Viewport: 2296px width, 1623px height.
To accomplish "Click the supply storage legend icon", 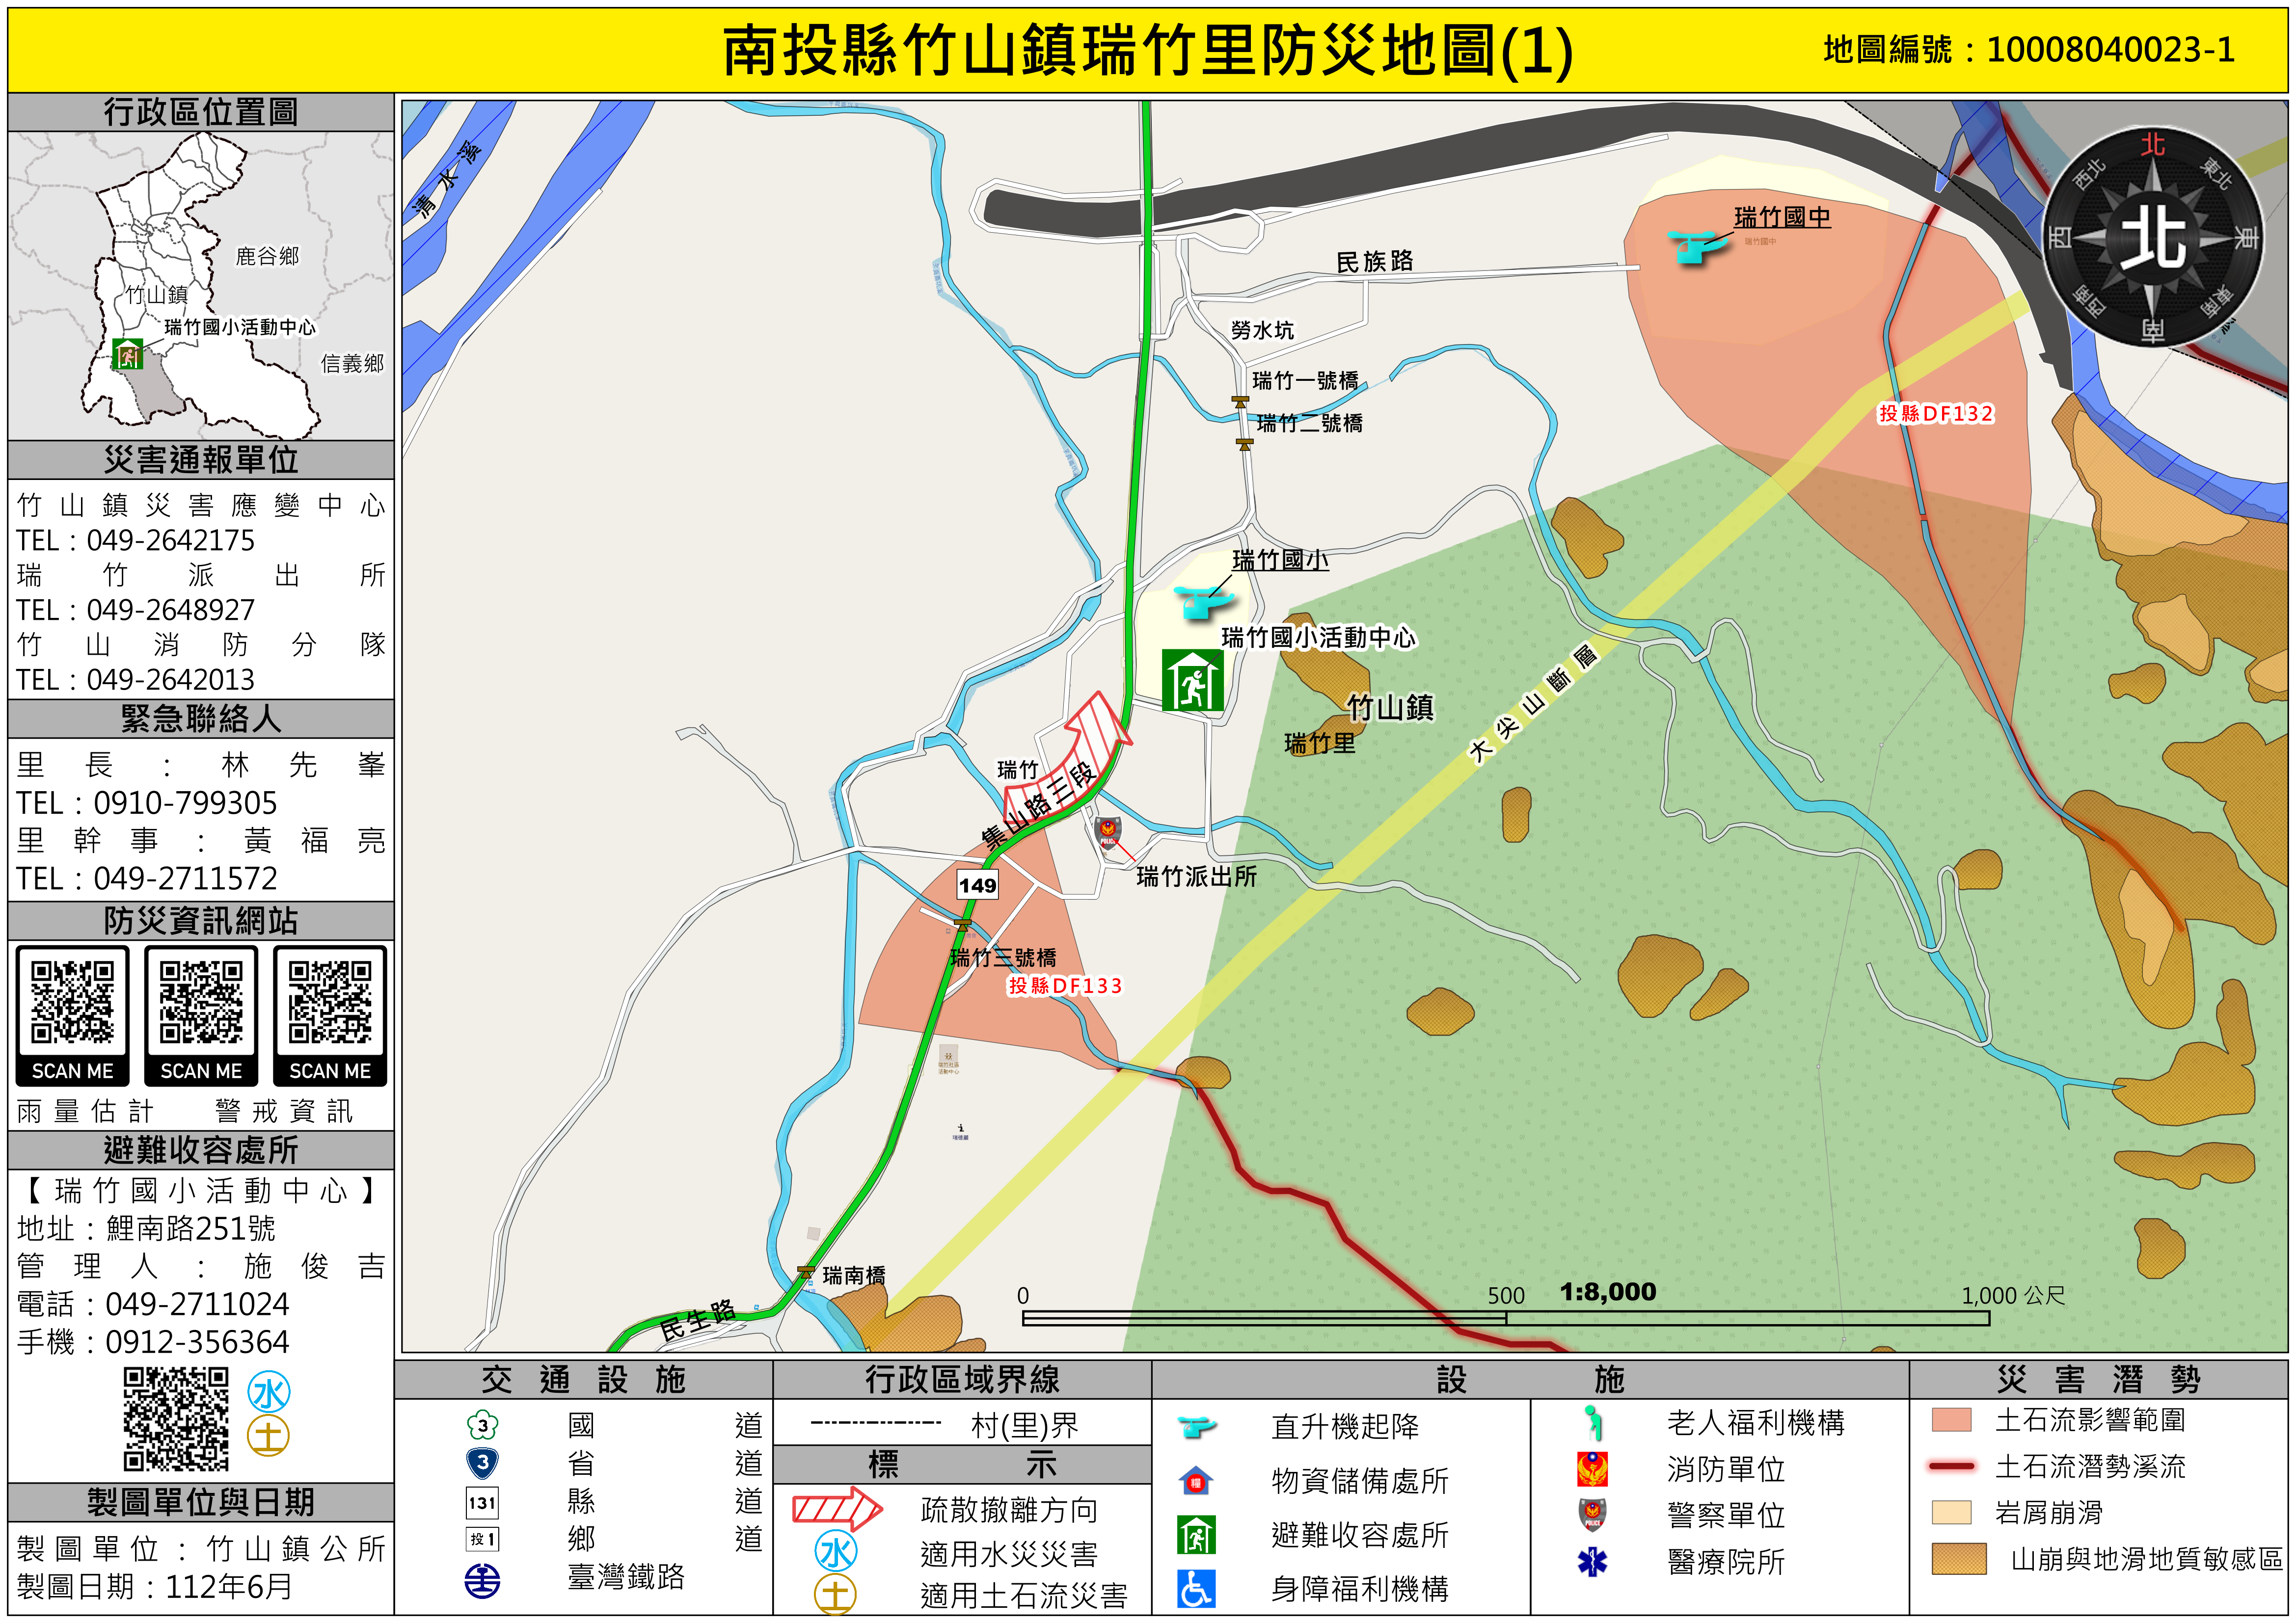I will coord(1196,1481).
